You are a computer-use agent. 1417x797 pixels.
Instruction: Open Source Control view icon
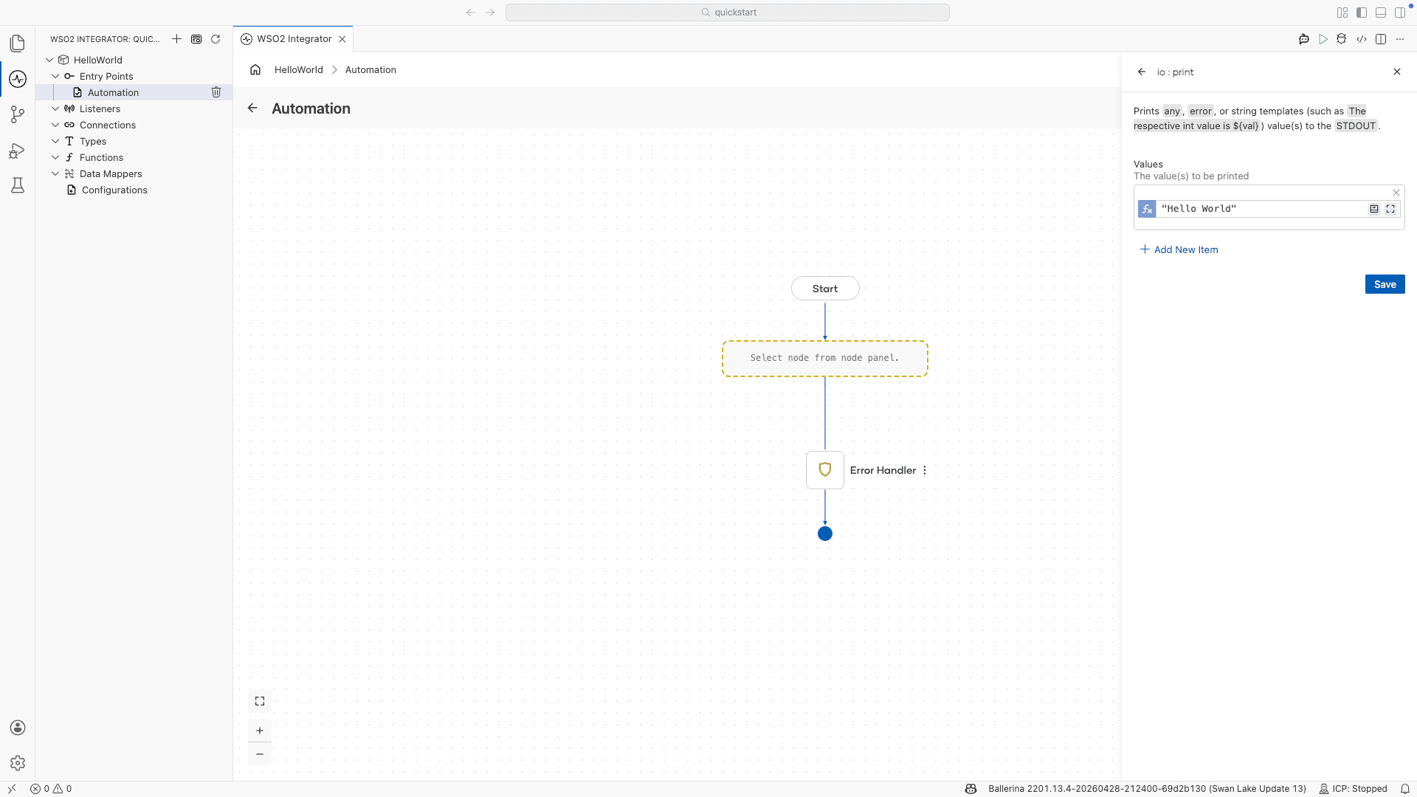pos(18,114)
